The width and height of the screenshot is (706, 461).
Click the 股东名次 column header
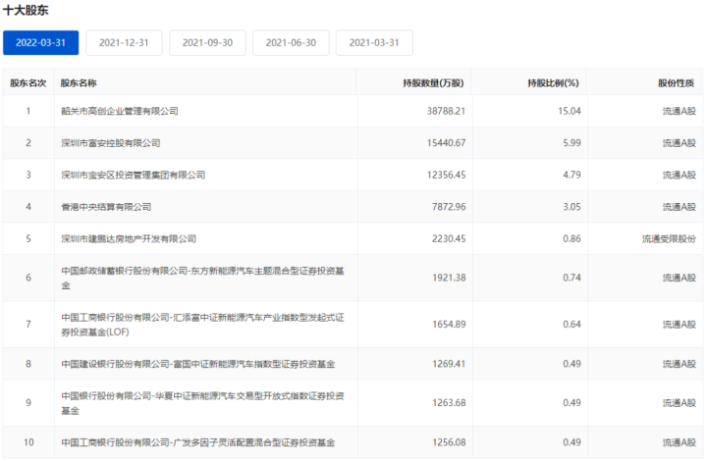28,82
